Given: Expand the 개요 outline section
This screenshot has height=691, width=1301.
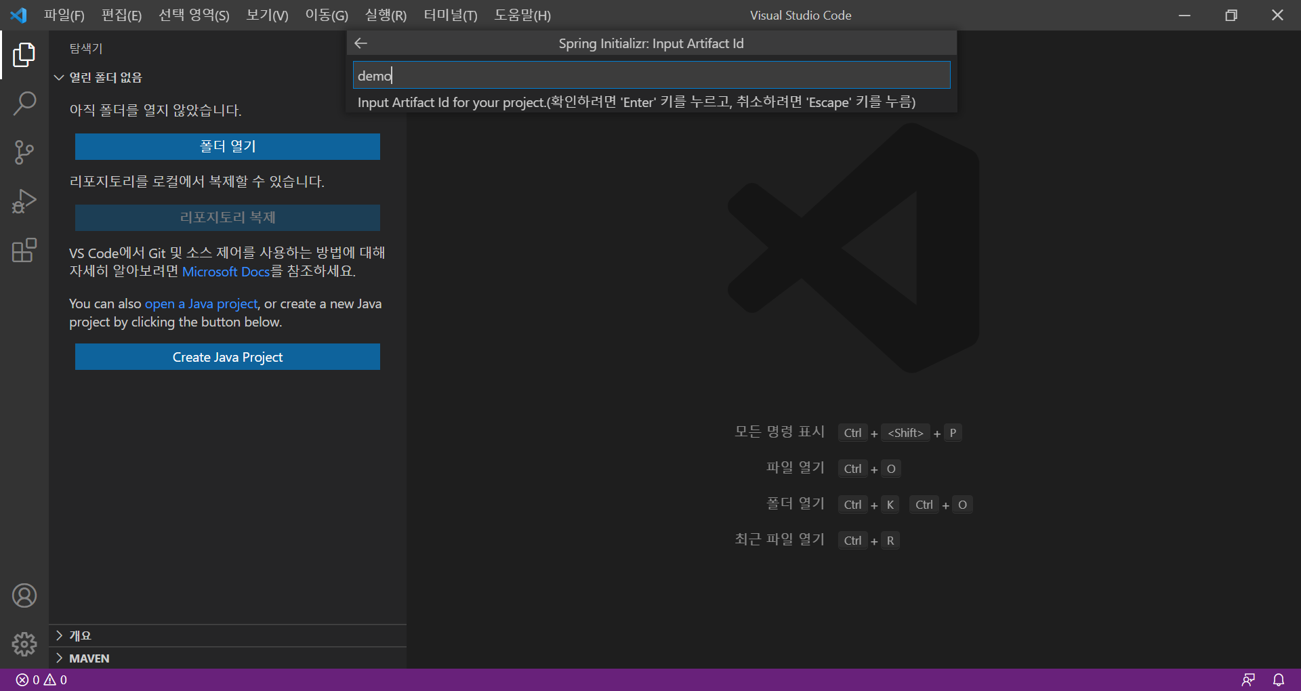Looking at the screenshot, I should tap(228, 635).
